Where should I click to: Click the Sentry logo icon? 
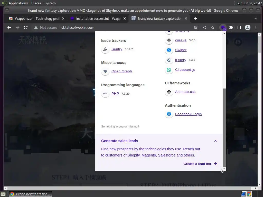pos(105,49)
